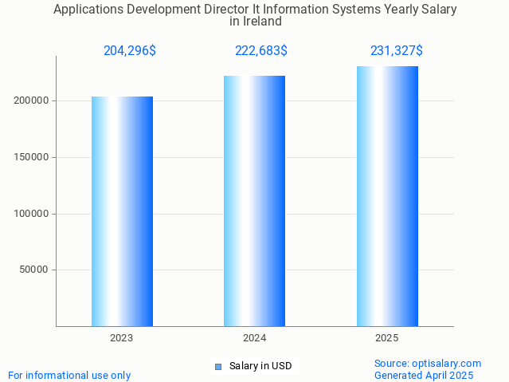The height and width of the screenshot is (382, 509).
Task: Click the 'Generated April 2025' text
Action: 424,375
